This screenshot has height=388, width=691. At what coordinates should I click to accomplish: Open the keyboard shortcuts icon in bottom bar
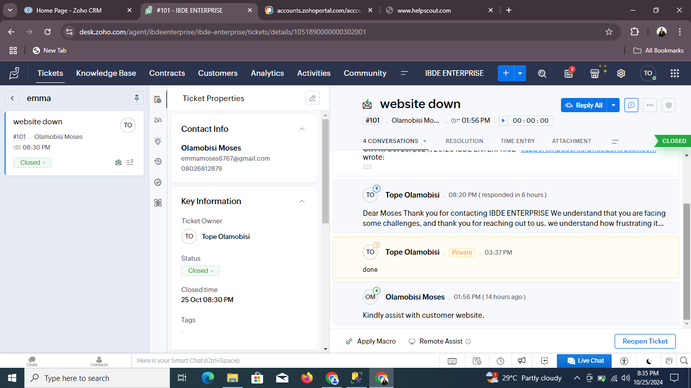452,361
